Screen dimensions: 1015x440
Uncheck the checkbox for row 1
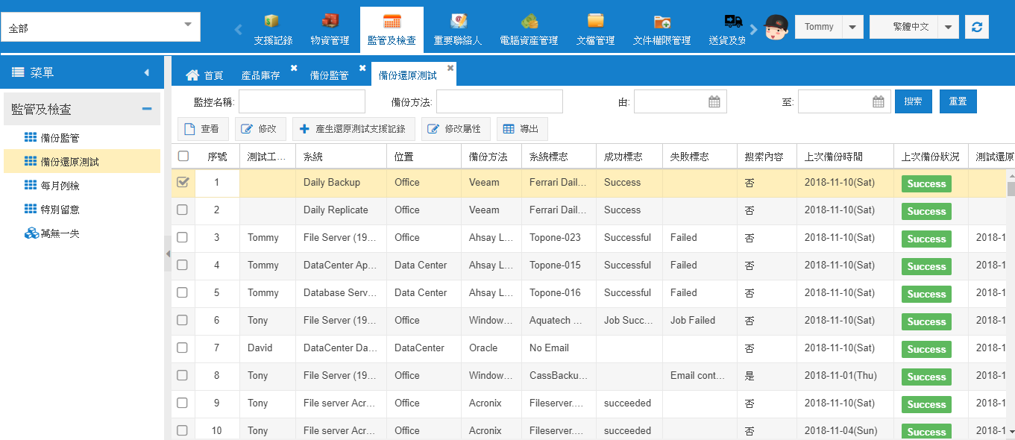pyautogui.click(x=183, y=183)
